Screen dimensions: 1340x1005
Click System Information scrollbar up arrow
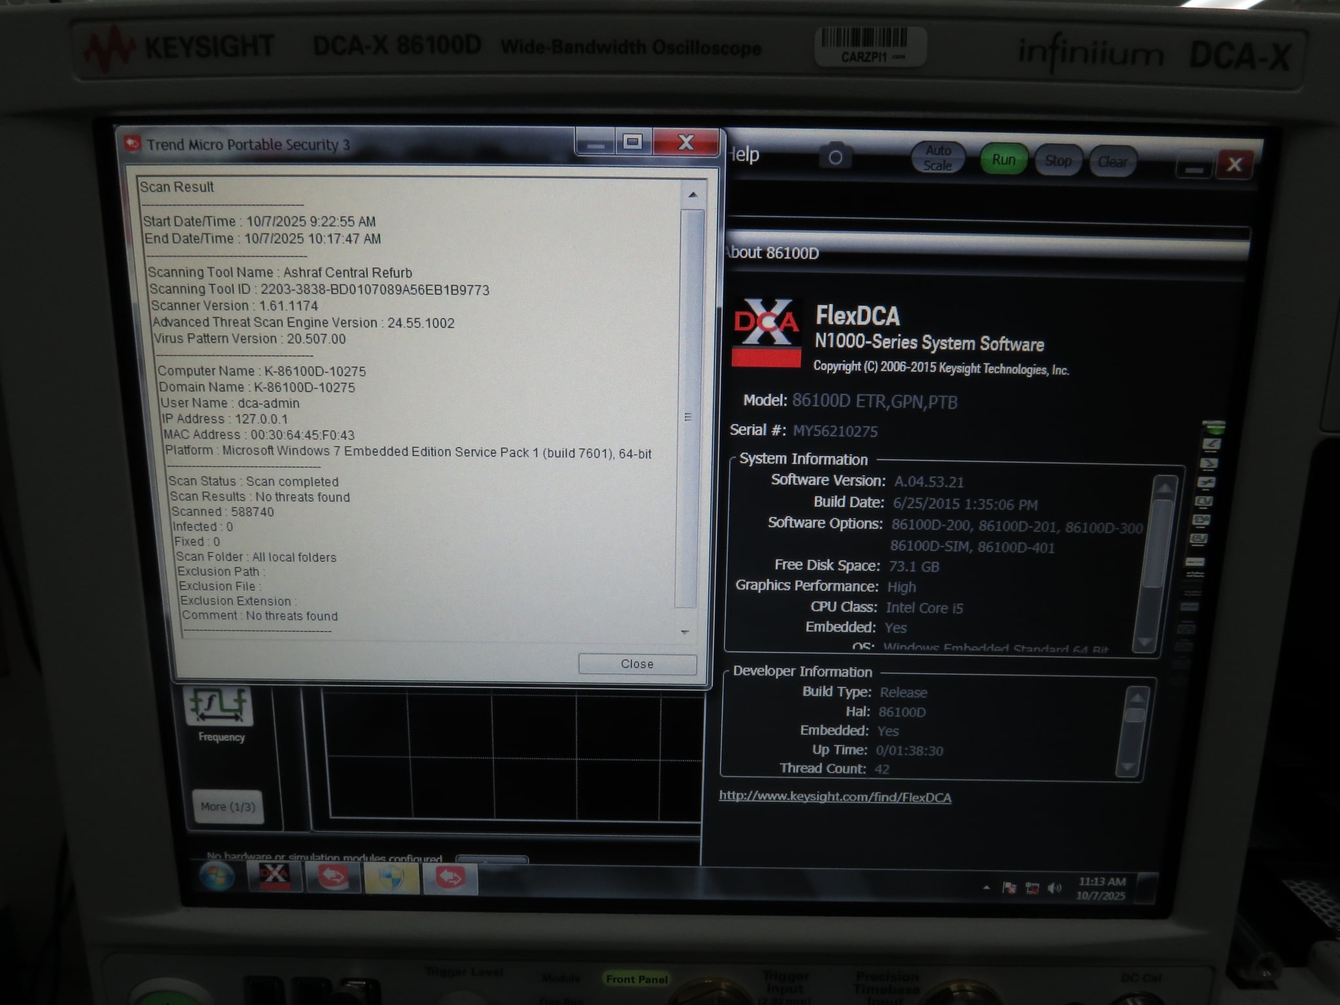1164,488
